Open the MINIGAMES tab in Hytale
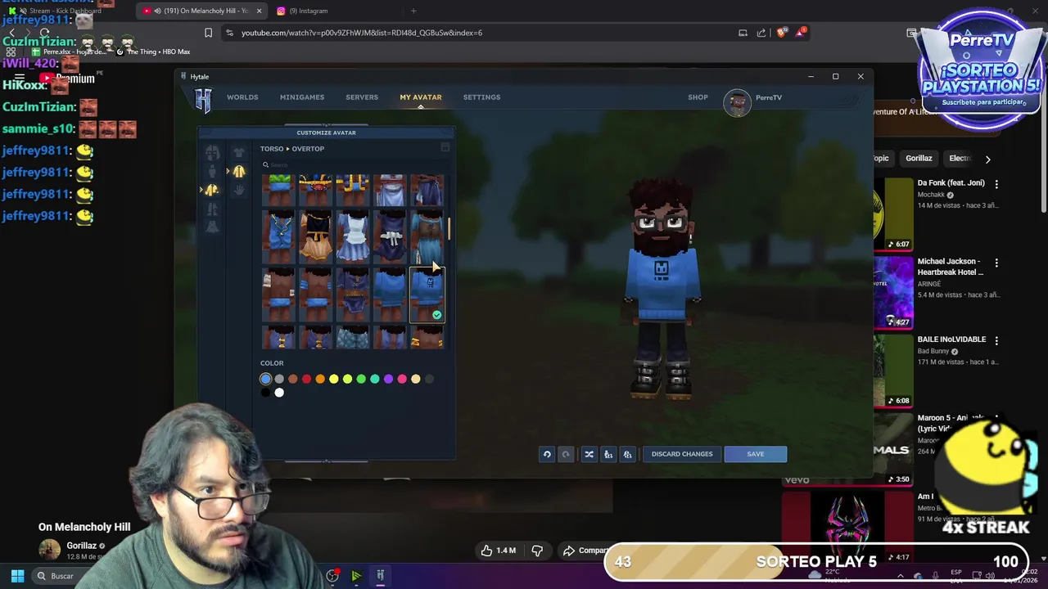This screenshot has width=1048, height=589. coord(302,97)
